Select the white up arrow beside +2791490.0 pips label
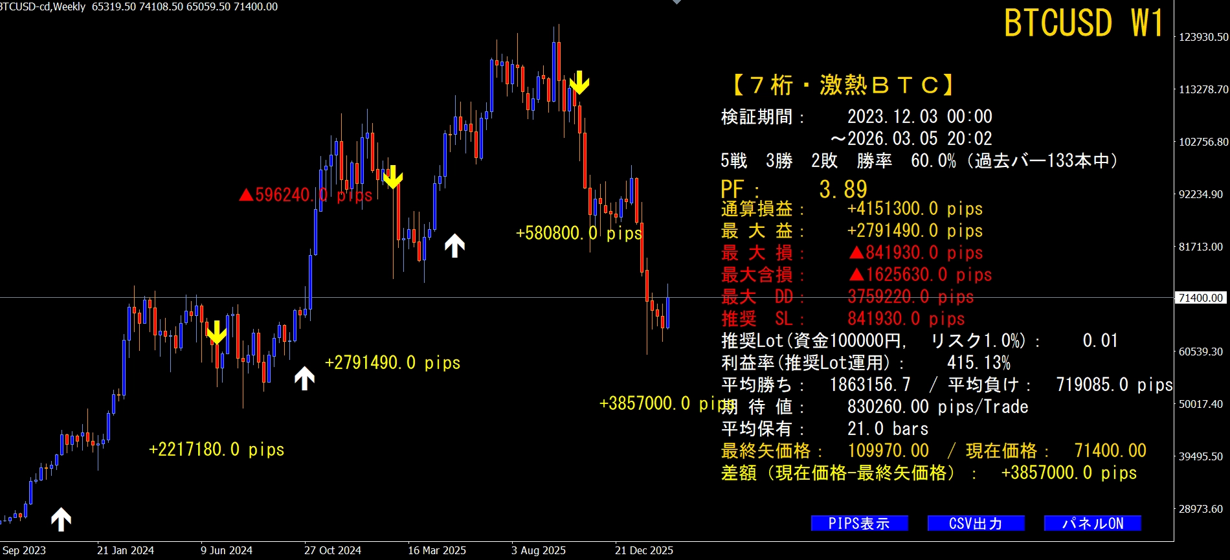 304,378
